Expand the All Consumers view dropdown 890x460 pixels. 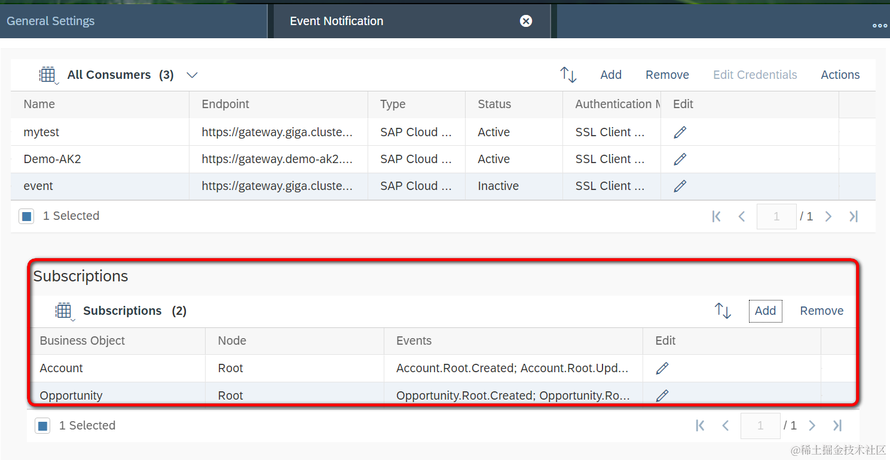pos(192,75)
